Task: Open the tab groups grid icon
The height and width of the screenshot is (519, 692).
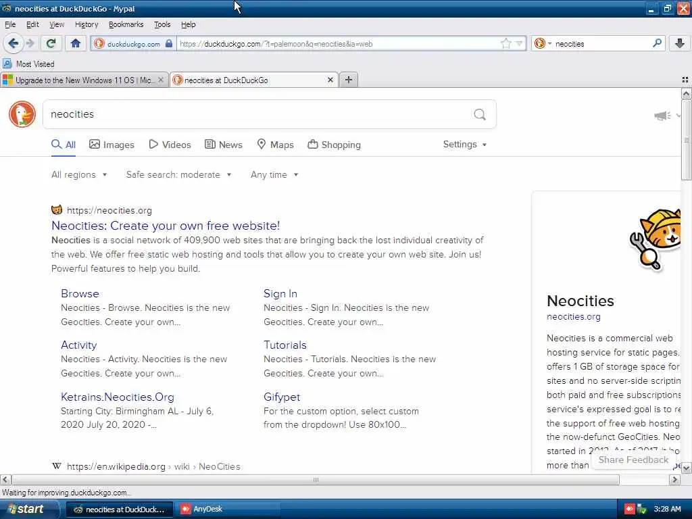Action: [685, 80]
